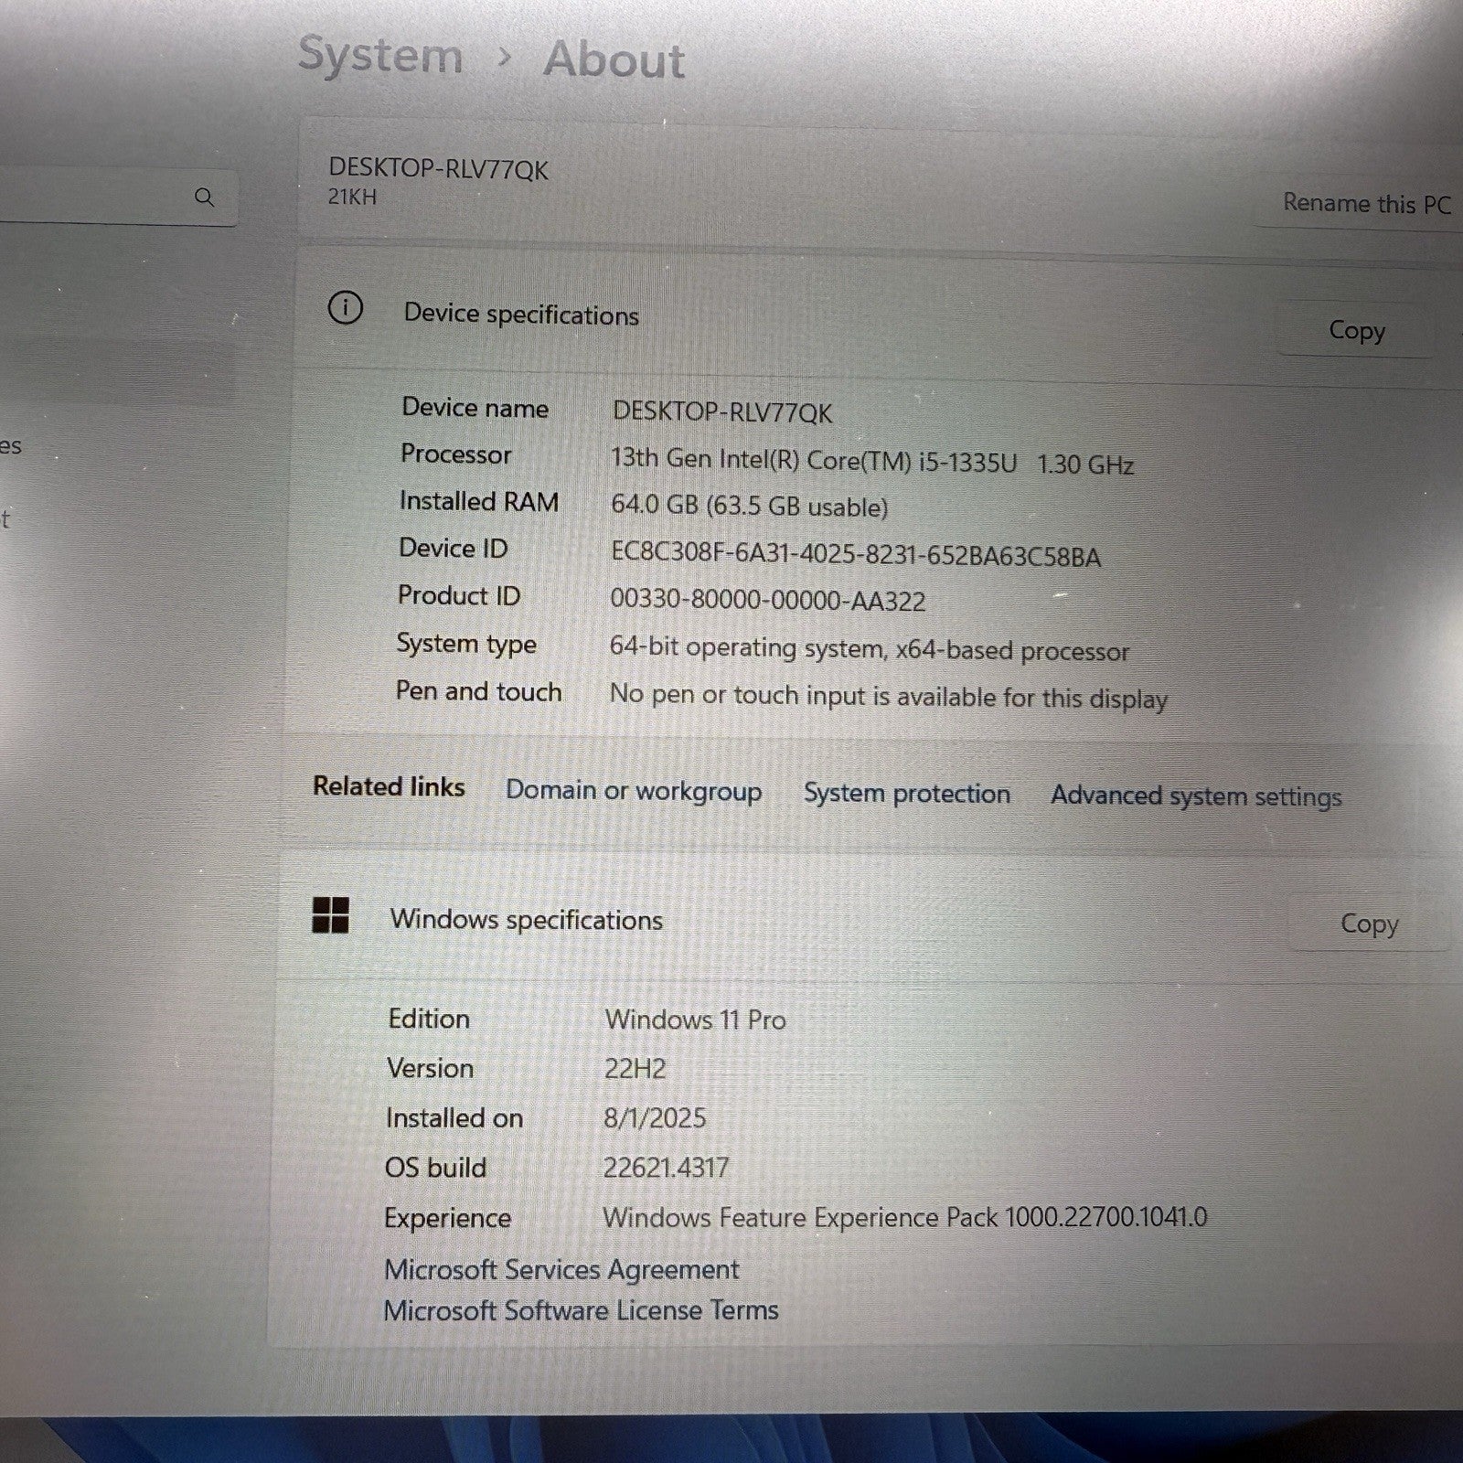Image resolution: width=1463 pixels, height=1463 pixels.
Task: Click the Version label
Action: click(431, 1068)
